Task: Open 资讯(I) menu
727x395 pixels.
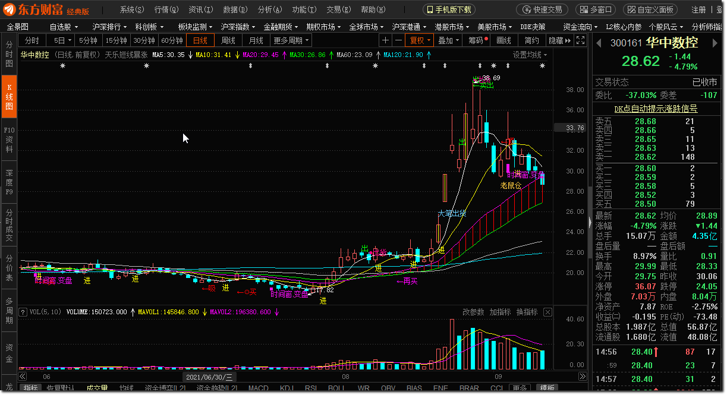Action: click(201, 10)
